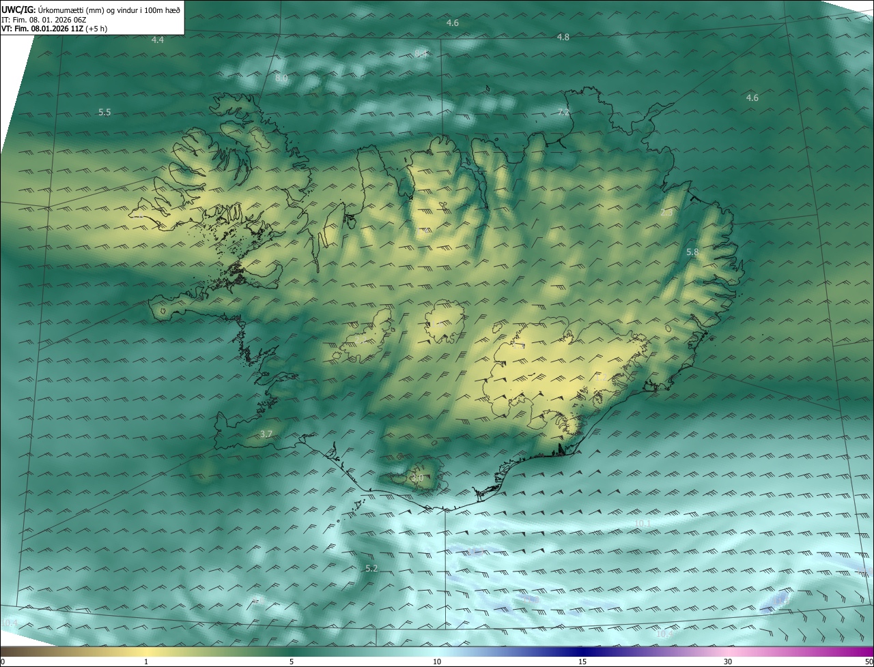Viewport: 874px width, 667px height.
Task: Click the 4.6 value beside the 4.8 label
Action: [452, 23]
